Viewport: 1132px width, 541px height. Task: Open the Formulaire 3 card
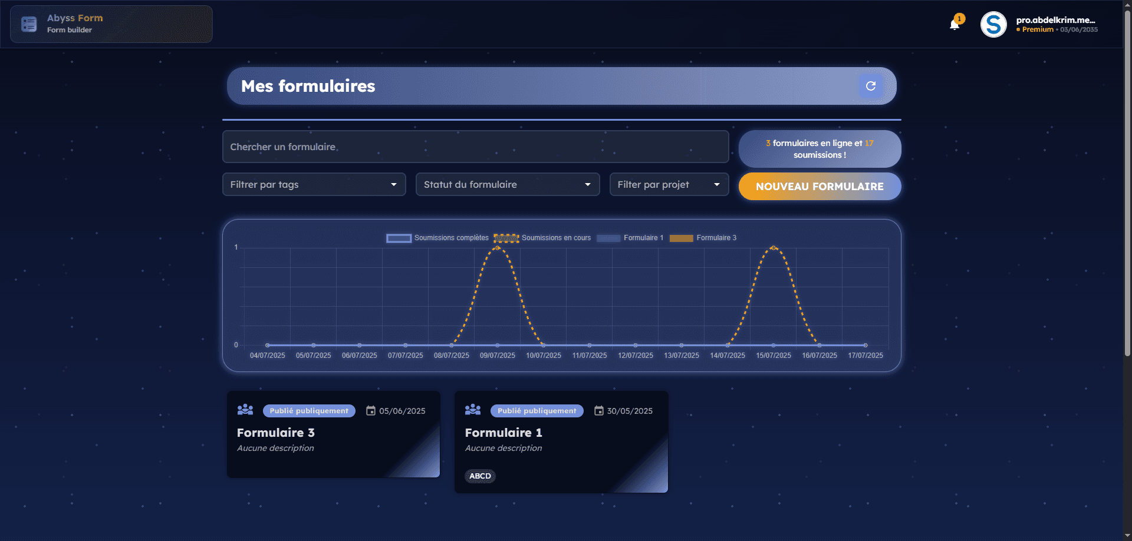tap(334, 434)
